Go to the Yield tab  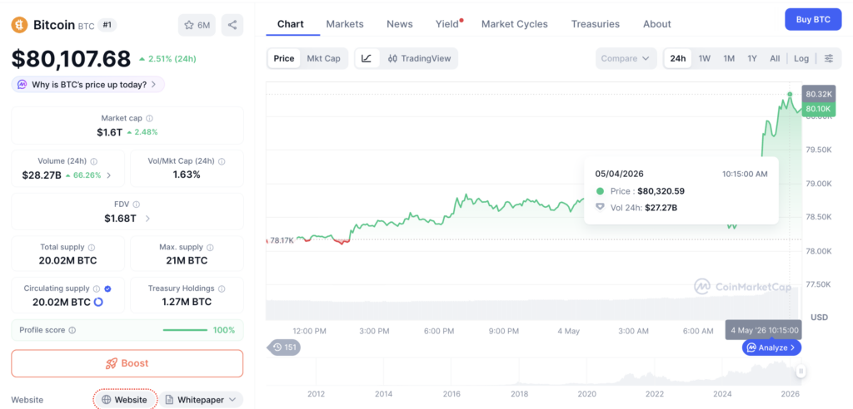pyautogui.click(x=447, y=24)
